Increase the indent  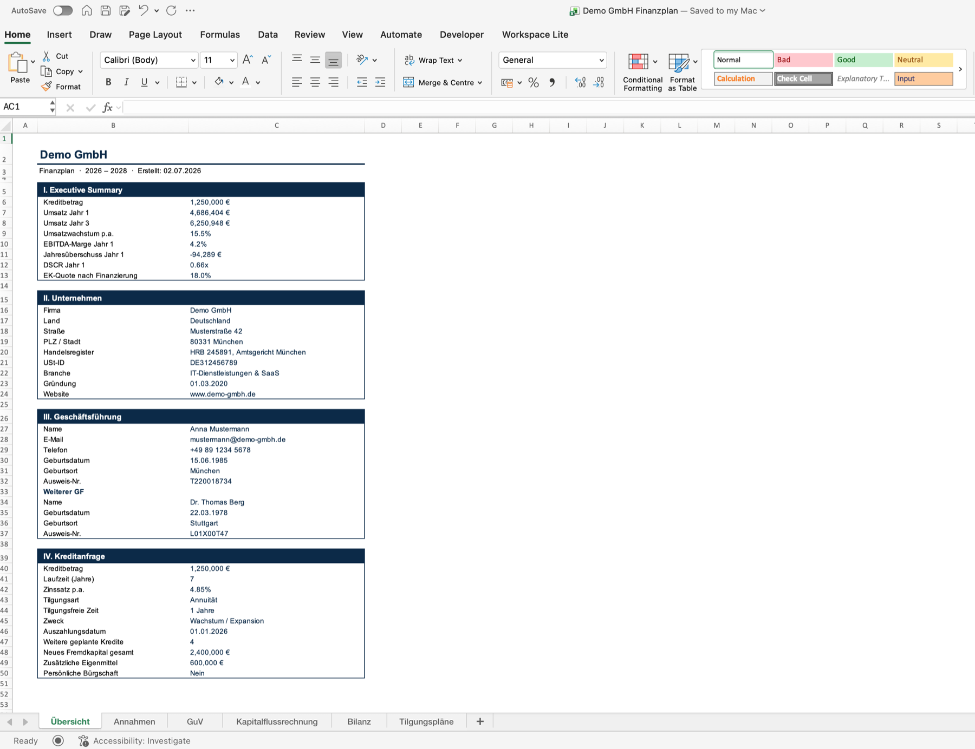[380, 82]
